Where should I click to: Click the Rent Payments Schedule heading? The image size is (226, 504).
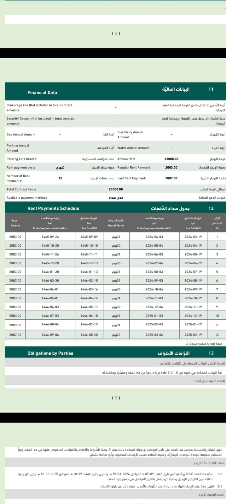pos(53,208)
